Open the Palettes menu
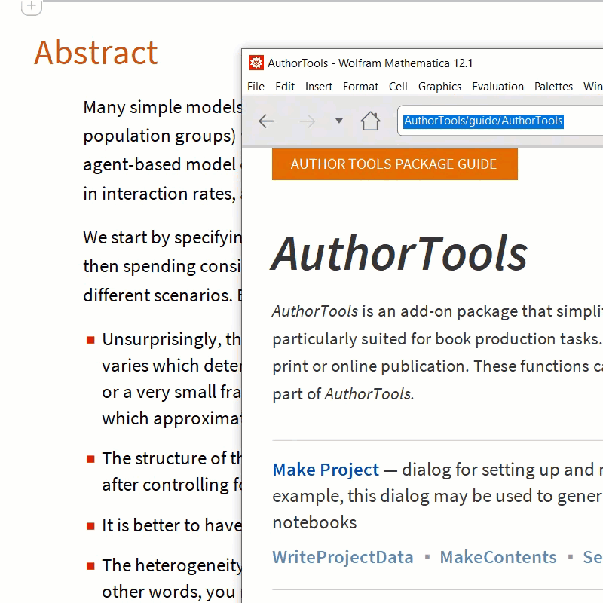603x603 pixels. point(553,87)
